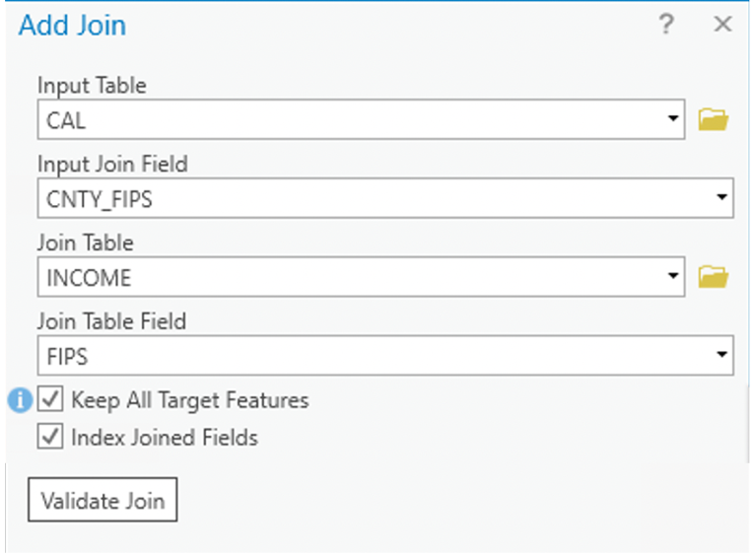Expand the Join Table dropdown arrow
Image resolution: width=753 pixels, height=558 pixels.
click(673, 276)
